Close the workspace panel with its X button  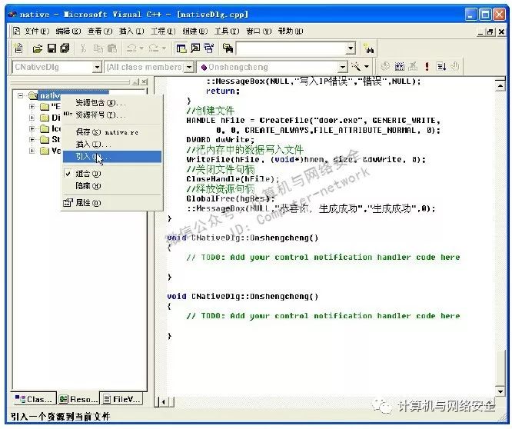145,81
